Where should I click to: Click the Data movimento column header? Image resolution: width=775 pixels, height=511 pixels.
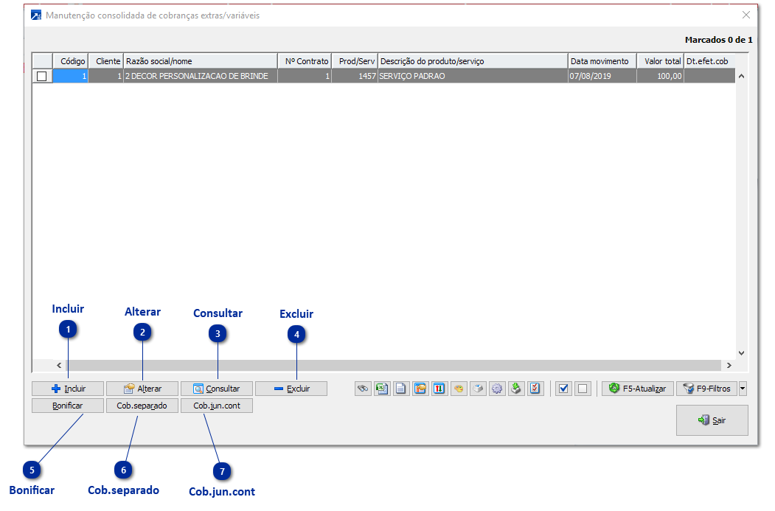pos(602,61)
